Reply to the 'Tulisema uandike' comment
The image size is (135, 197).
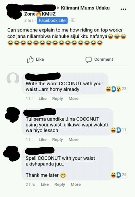pyautogui.click(x=58, y=140)
